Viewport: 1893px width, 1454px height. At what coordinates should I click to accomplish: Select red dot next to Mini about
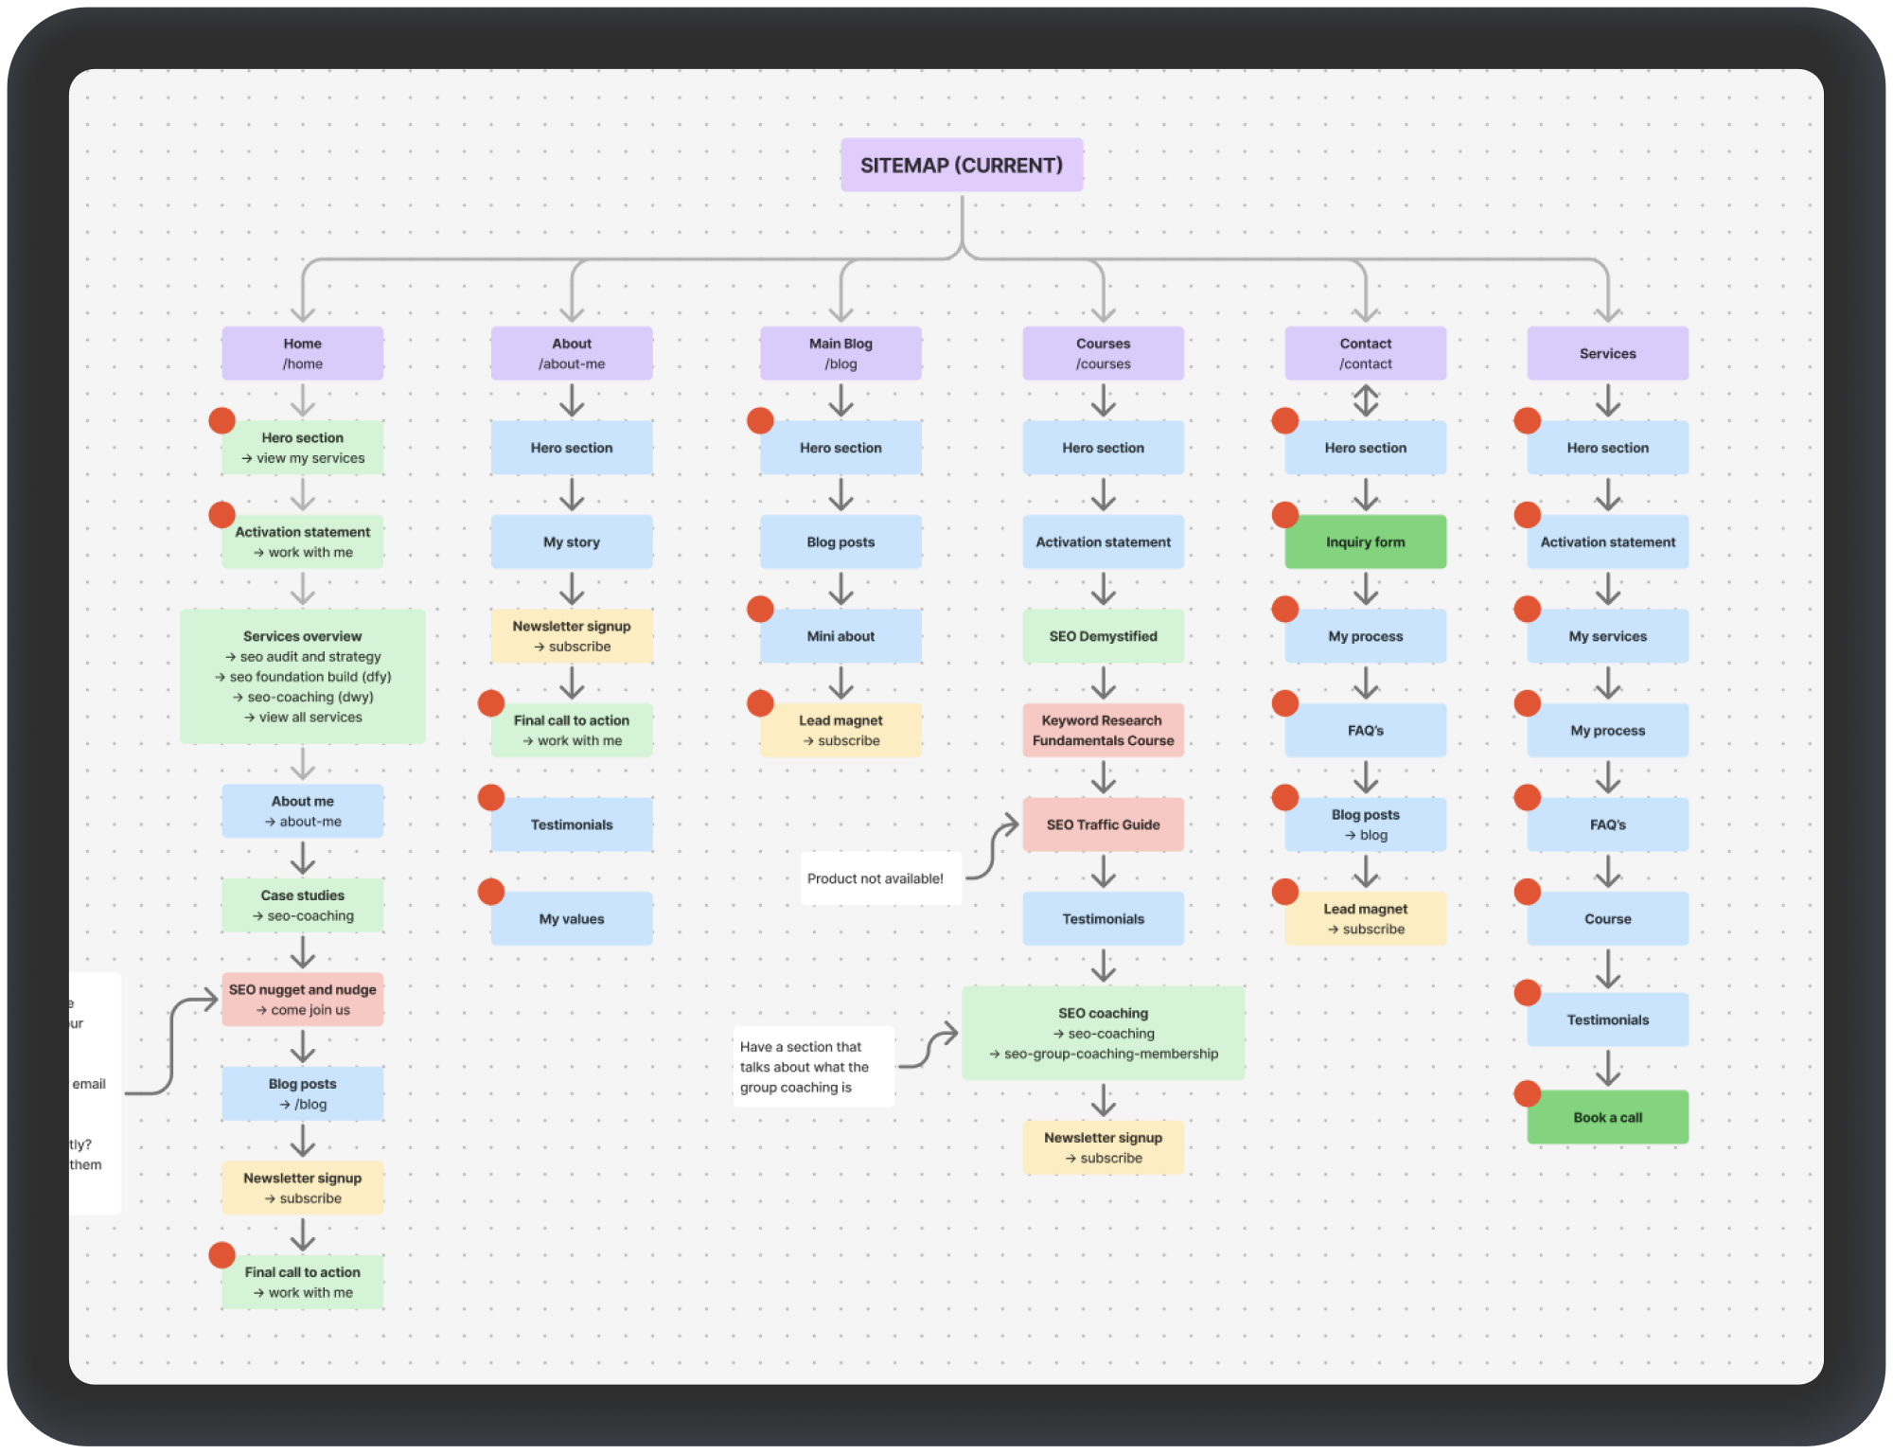click(x=760, y=609)
